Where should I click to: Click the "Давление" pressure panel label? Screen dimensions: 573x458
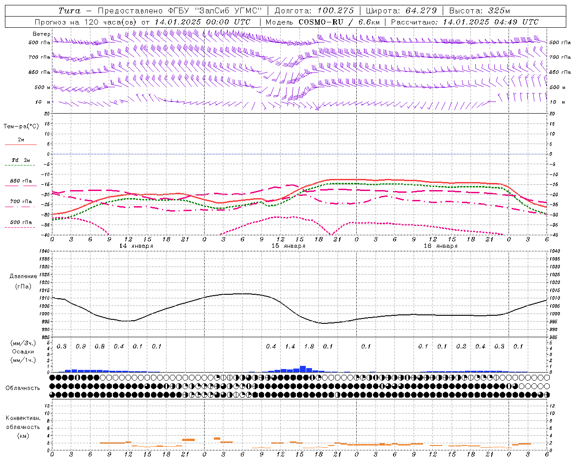tap(23, 276)
